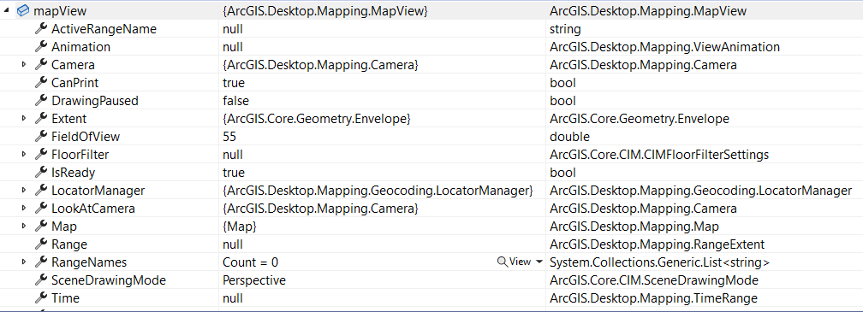Click the DrawingPaused value false
This screenshot has height=312, width=863.
tap(235, 101)
